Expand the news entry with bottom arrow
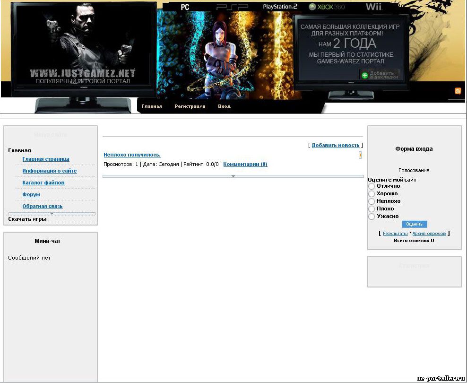Screen dimensions: 467x383 [x=233, y=176]
